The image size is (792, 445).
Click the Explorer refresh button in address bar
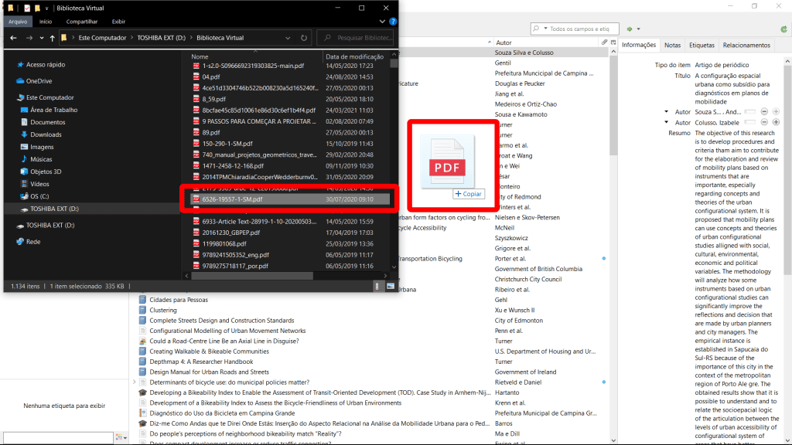tap(305, 37)
